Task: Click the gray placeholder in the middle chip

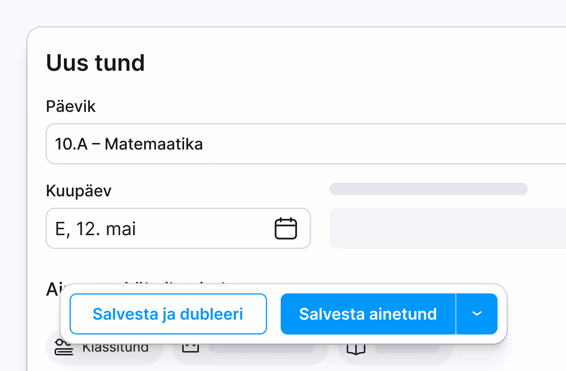Action: (x=262, y=348)
